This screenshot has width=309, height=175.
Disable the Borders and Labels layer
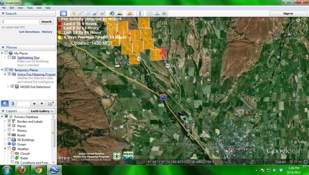coord(9,121)
